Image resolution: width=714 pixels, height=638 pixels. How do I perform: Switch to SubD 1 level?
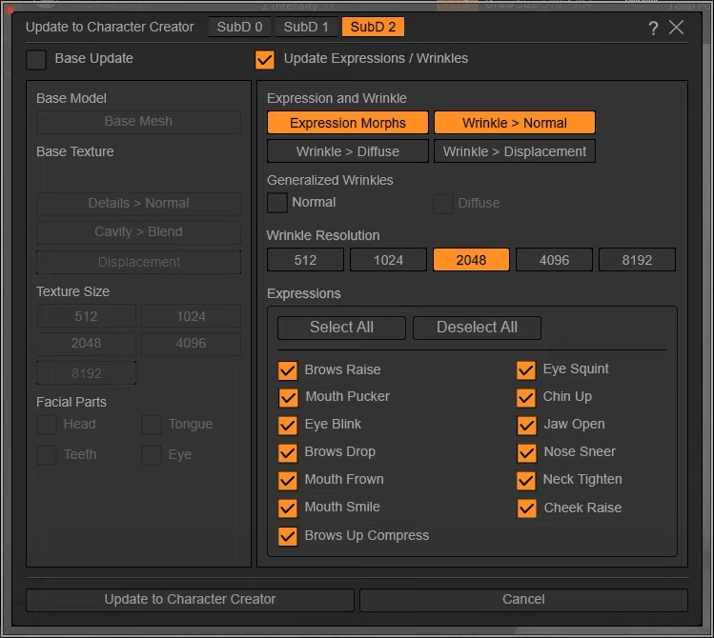pyautogui.click(x=306, y=27)
